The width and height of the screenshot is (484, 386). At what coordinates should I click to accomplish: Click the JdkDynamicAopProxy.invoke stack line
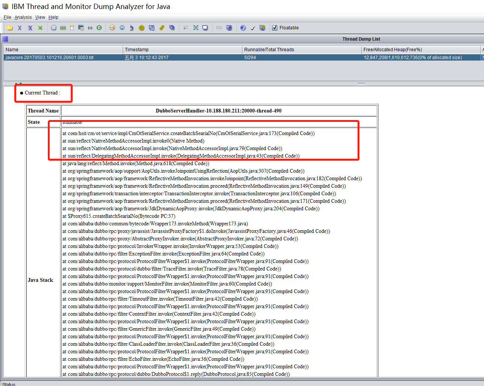(191, 208)
